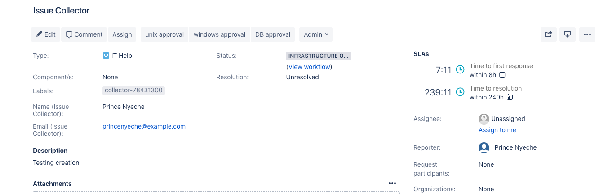Click the collector-78431300 label
Viewport: 608px width, 194px height.
tap(133, 91)
